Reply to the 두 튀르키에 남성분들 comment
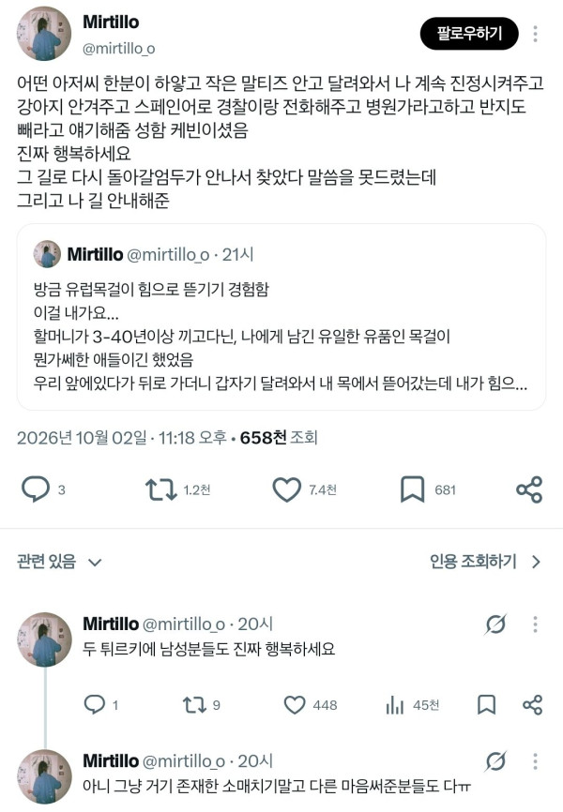Image resolution: width=563 pixels, height=812 pixels. [95, 705]
